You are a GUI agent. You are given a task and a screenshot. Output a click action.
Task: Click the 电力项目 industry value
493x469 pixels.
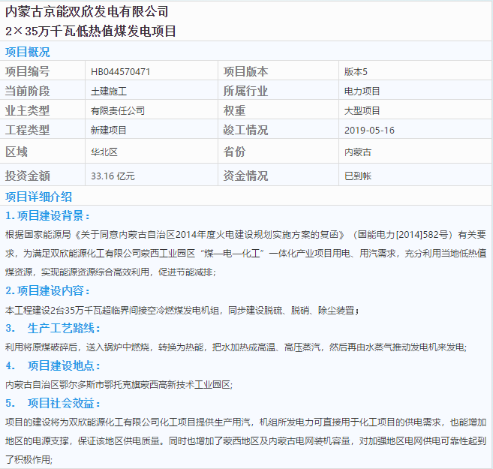(362, 92)
